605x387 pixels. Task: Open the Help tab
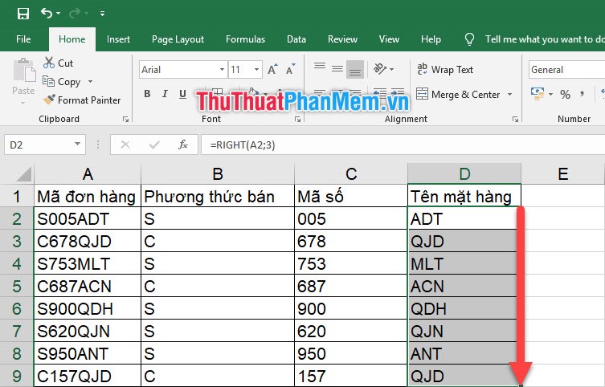click(431, 39)
